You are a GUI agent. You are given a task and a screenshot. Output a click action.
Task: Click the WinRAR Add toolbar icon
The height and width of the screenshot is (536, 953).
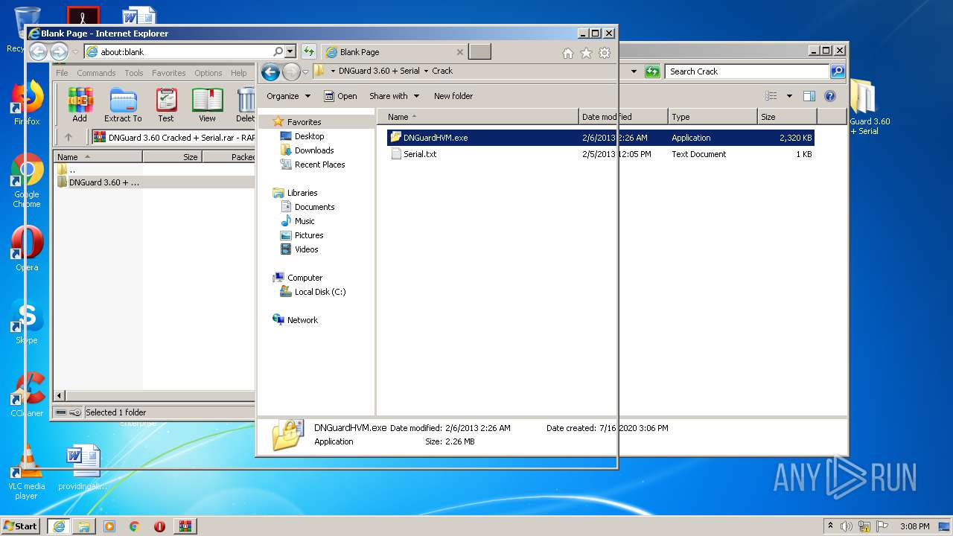pos(80,105)
